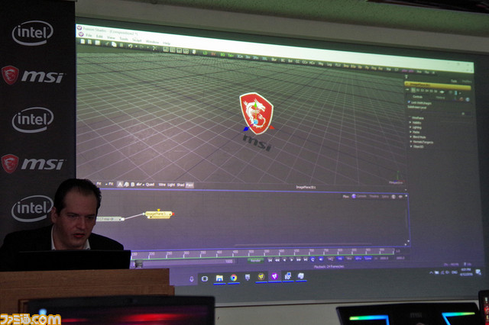The height and width of the screenshot is (325, 489).
Task: Click the microphone icon on taskbar
Action: (x=192, y=279)
